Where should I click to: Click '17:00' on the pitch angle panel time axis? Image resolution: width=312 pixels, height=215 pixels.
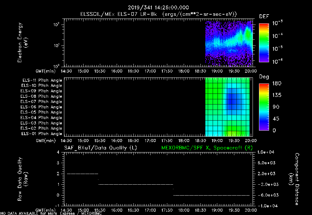[x=150, y=141]
